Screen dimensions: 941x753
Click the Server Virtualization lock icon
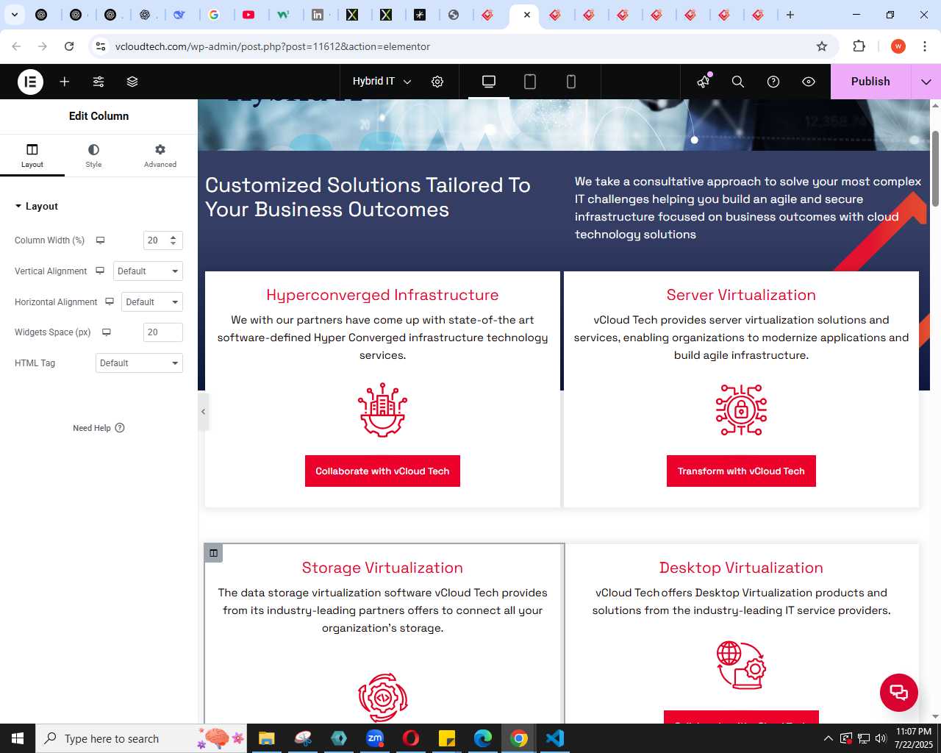click(x=741, y=410)
